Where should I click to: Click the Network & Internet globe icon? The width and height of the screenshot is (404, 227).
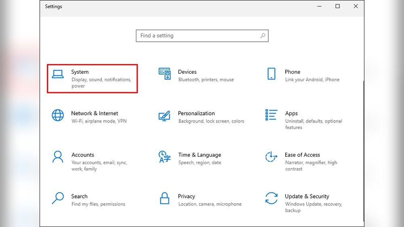58,115
